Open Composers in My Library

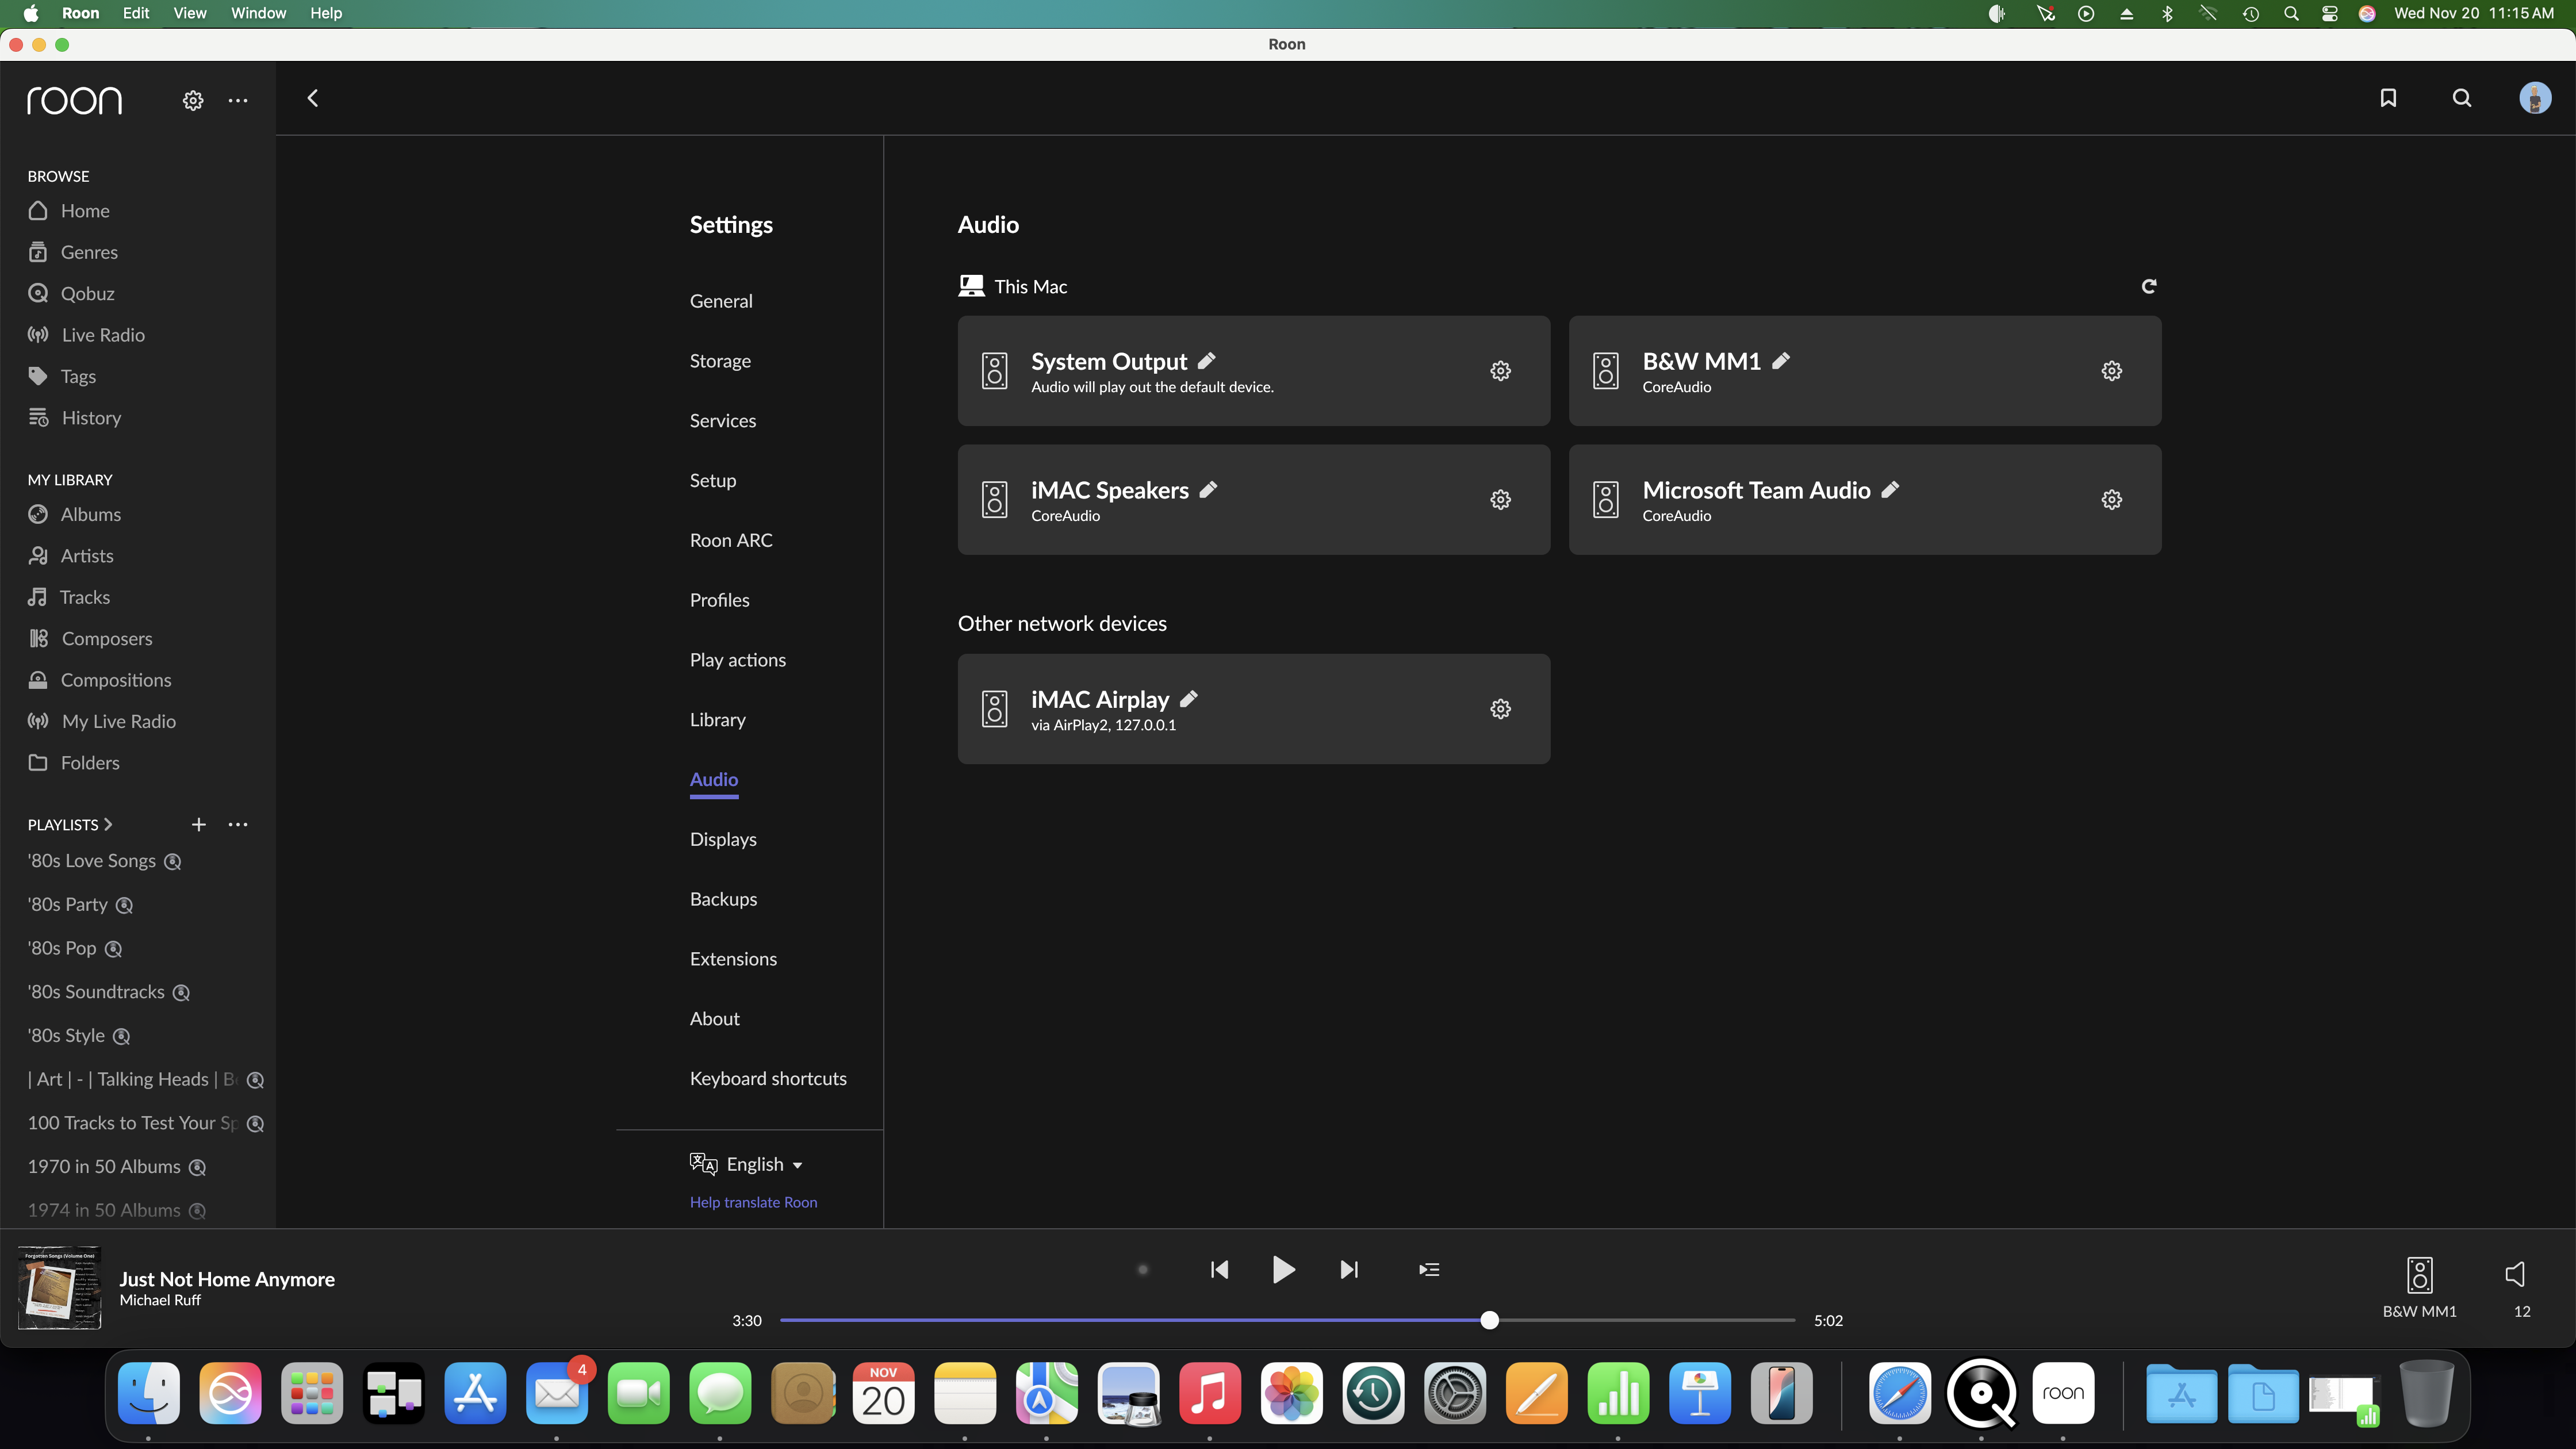90,638
